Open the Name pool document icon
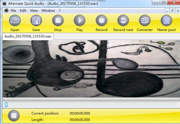 pos(166,21)
